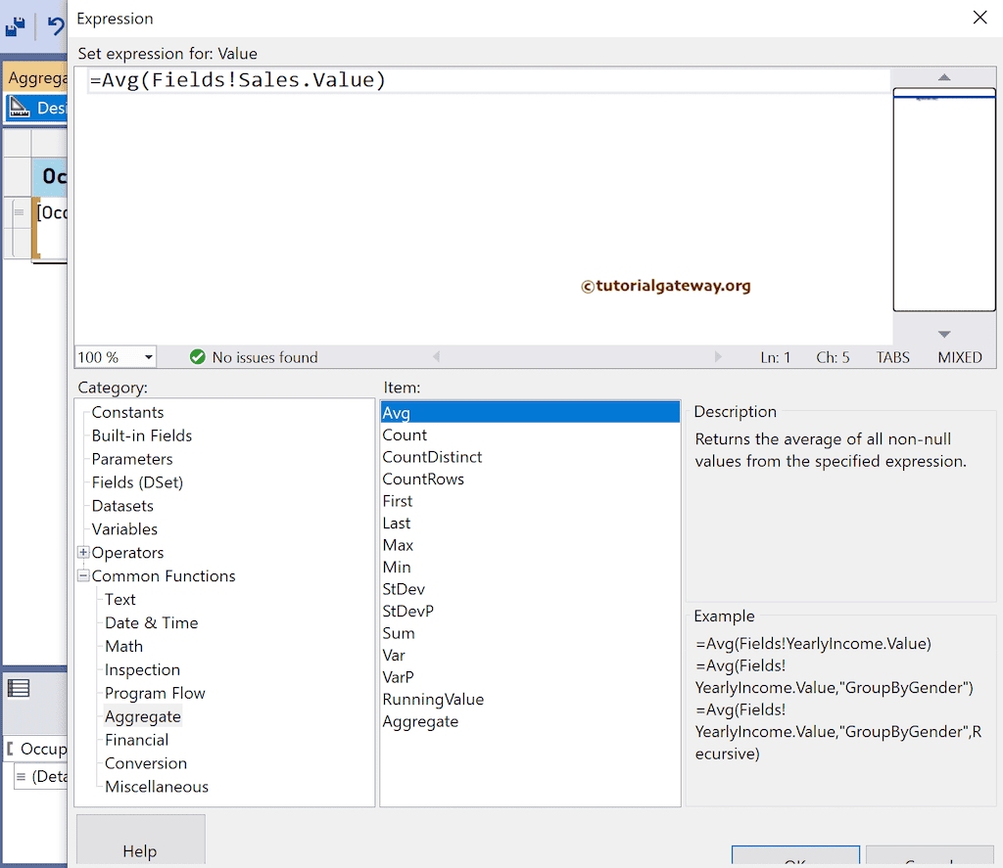
Task: Click the Save All icon
Action: click(x=15, y=26)
